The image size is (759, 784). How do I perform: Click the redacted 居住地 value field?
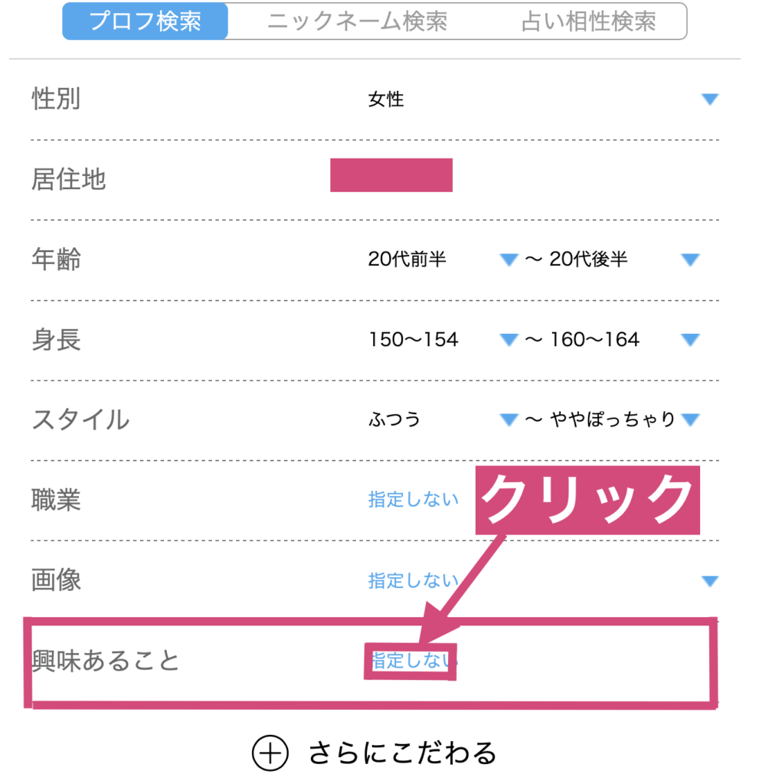(x=391, y=175)
